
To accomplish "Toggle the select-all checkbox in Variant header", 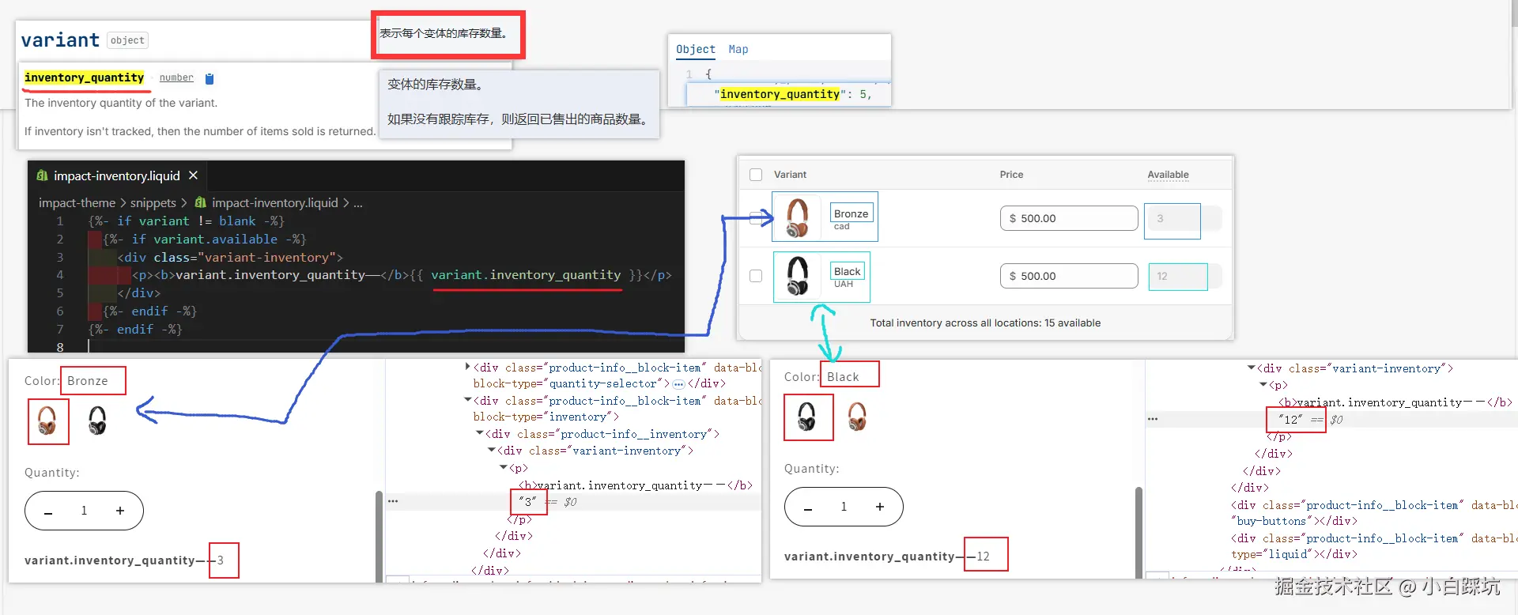I will pos(756,175).
